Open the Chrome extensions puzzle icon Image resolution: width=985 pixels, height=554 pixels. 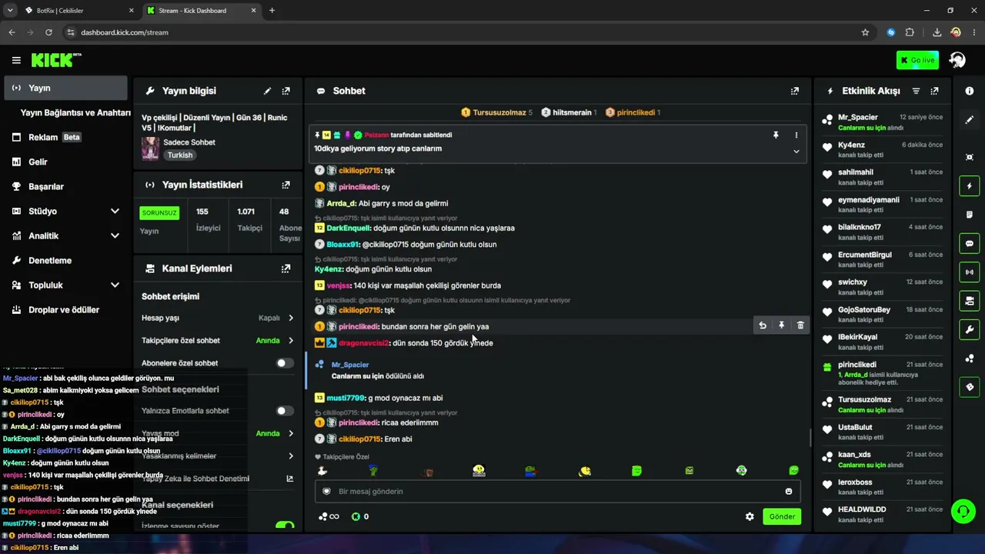tap(910, 32)
